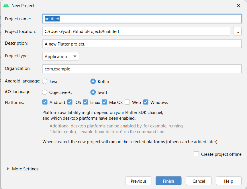This screenshot has width=247, height=189.
Task: Click the Organization input field
Action: (142, 69)
